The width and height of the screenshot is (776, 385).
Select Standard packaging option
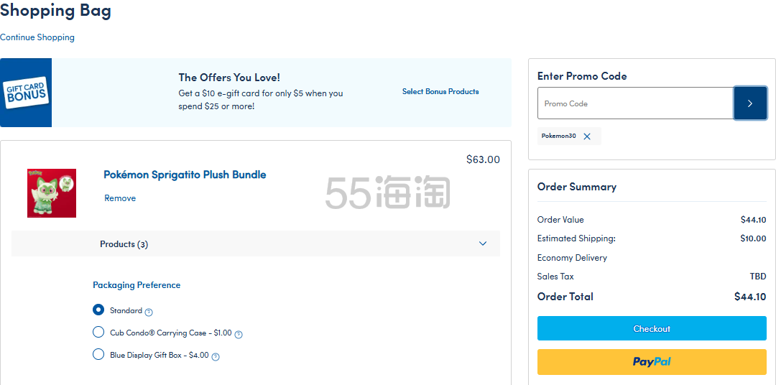[98, 310]
